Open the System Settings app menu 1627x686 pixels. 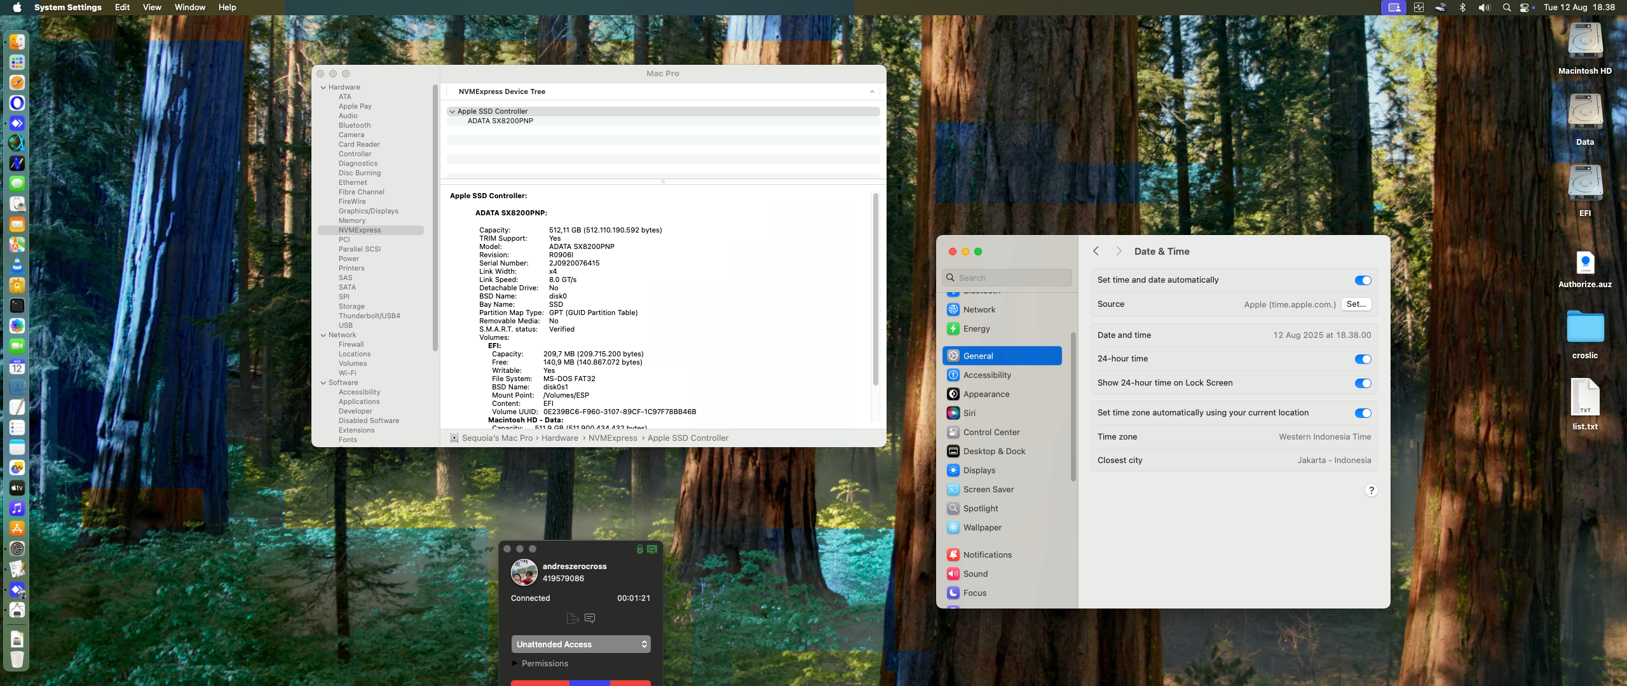(x=68, y=8)
